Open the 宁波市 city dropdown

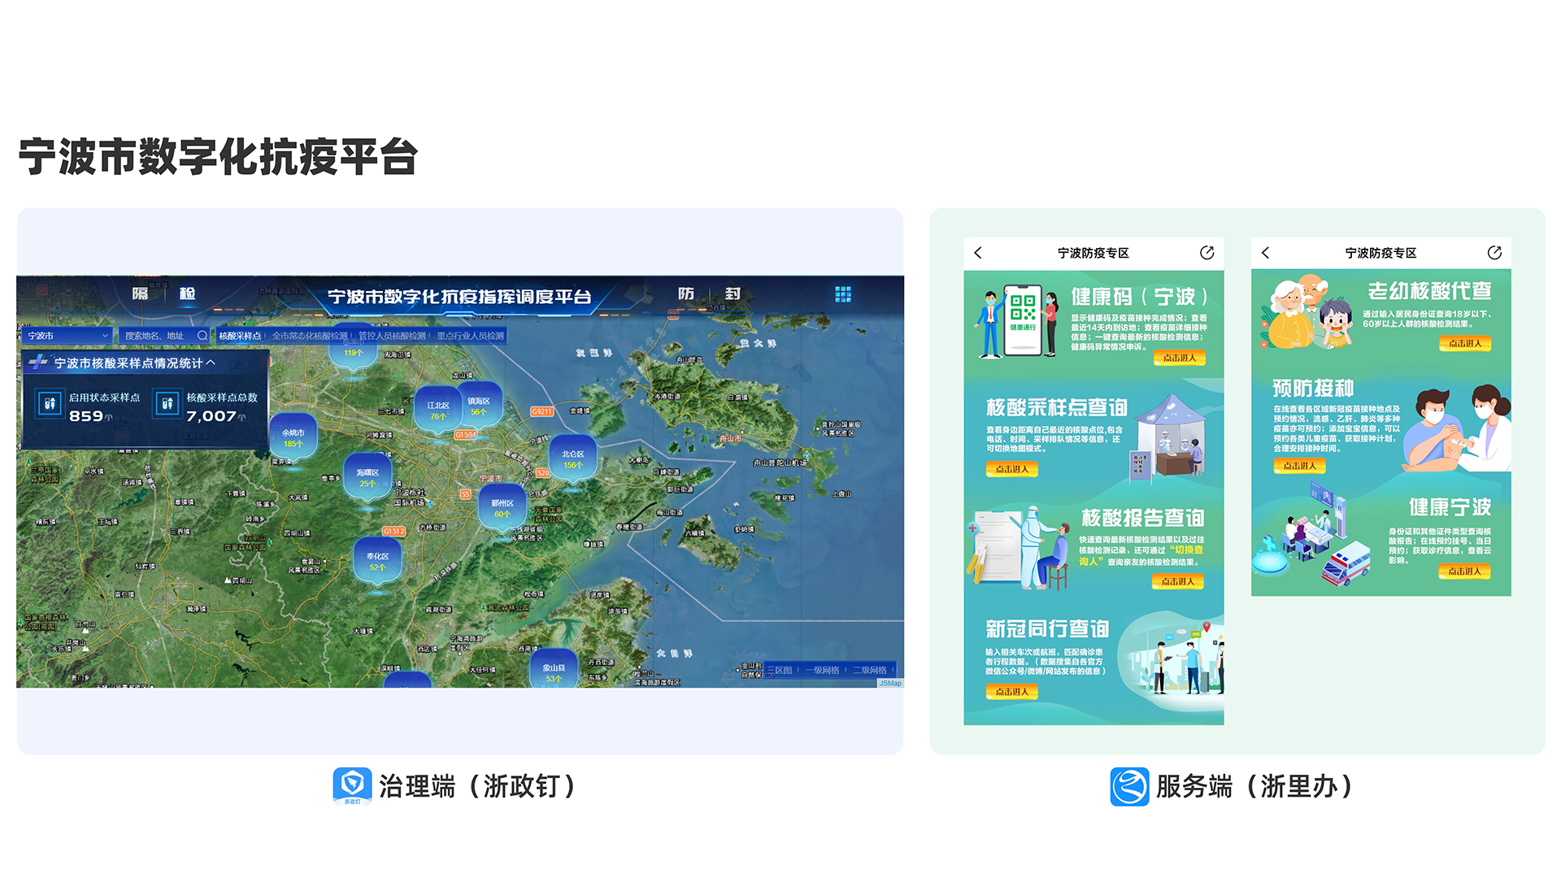click(x=67, y=336)
